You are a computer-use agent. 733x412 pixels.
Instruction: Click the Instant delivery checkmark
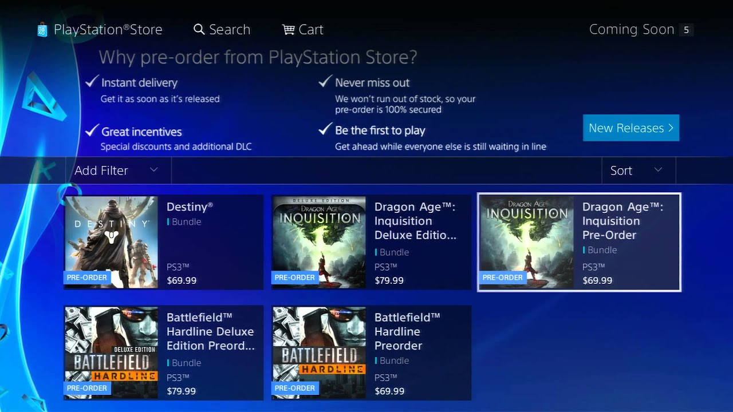coord(92,81)
